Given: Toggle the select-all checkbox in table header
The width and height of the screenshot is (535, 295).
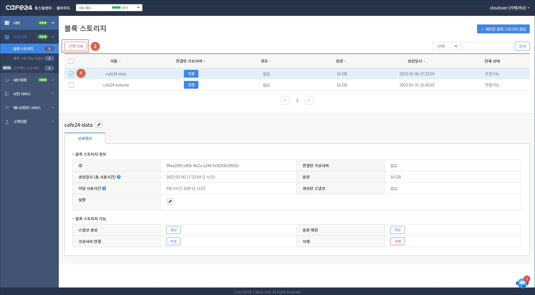Looking at the screenshot, I should (71, 61).
